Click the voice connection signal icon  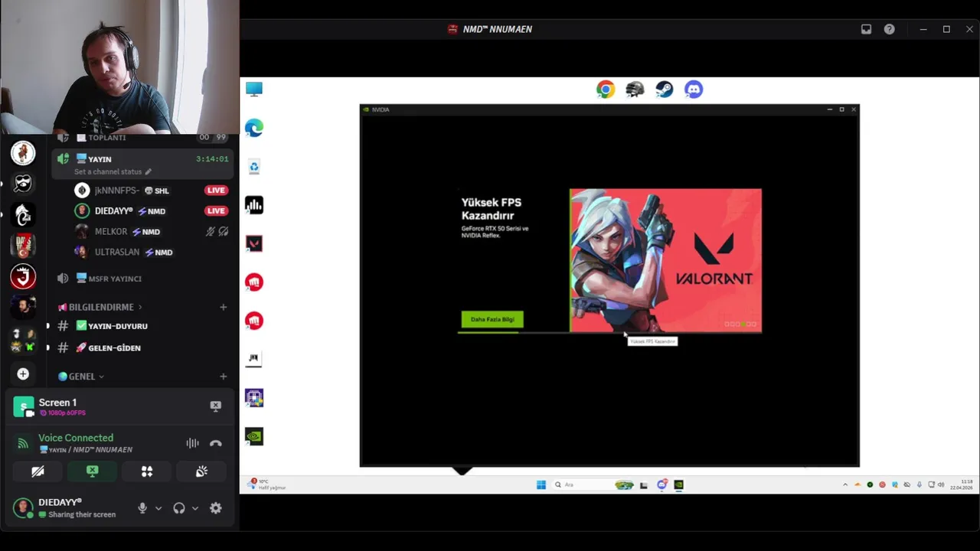23,443
